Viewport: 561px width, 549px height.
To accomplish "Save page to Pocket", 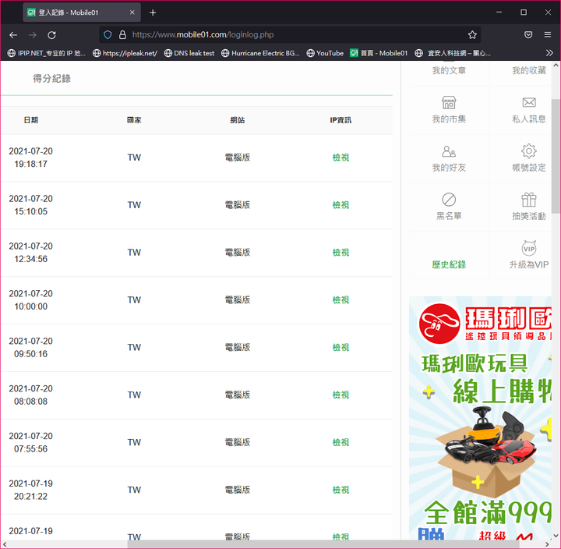I will click(528, 35).
